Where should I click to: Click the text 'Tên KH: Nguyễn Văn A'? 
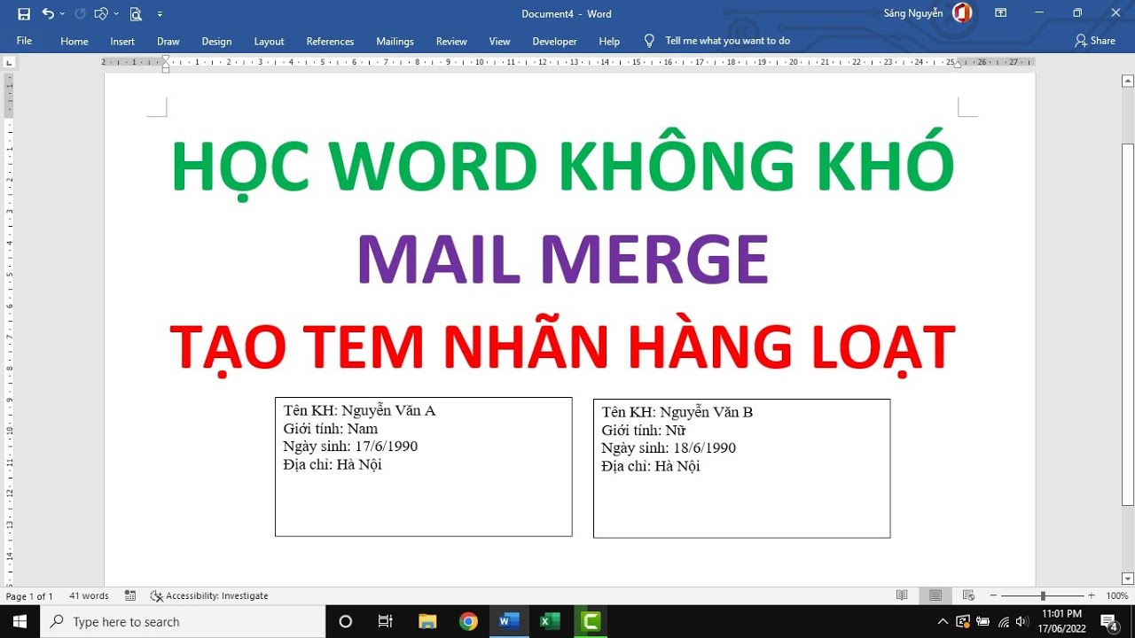(x=359, y=410)
